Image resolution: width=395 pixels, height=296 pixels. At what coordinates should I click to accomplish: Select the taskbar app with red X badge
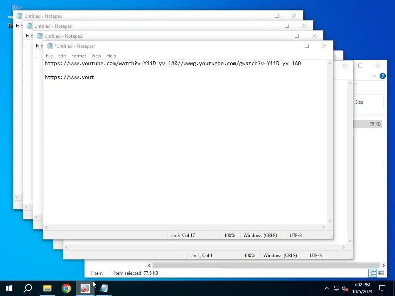(x=85, y=288)
